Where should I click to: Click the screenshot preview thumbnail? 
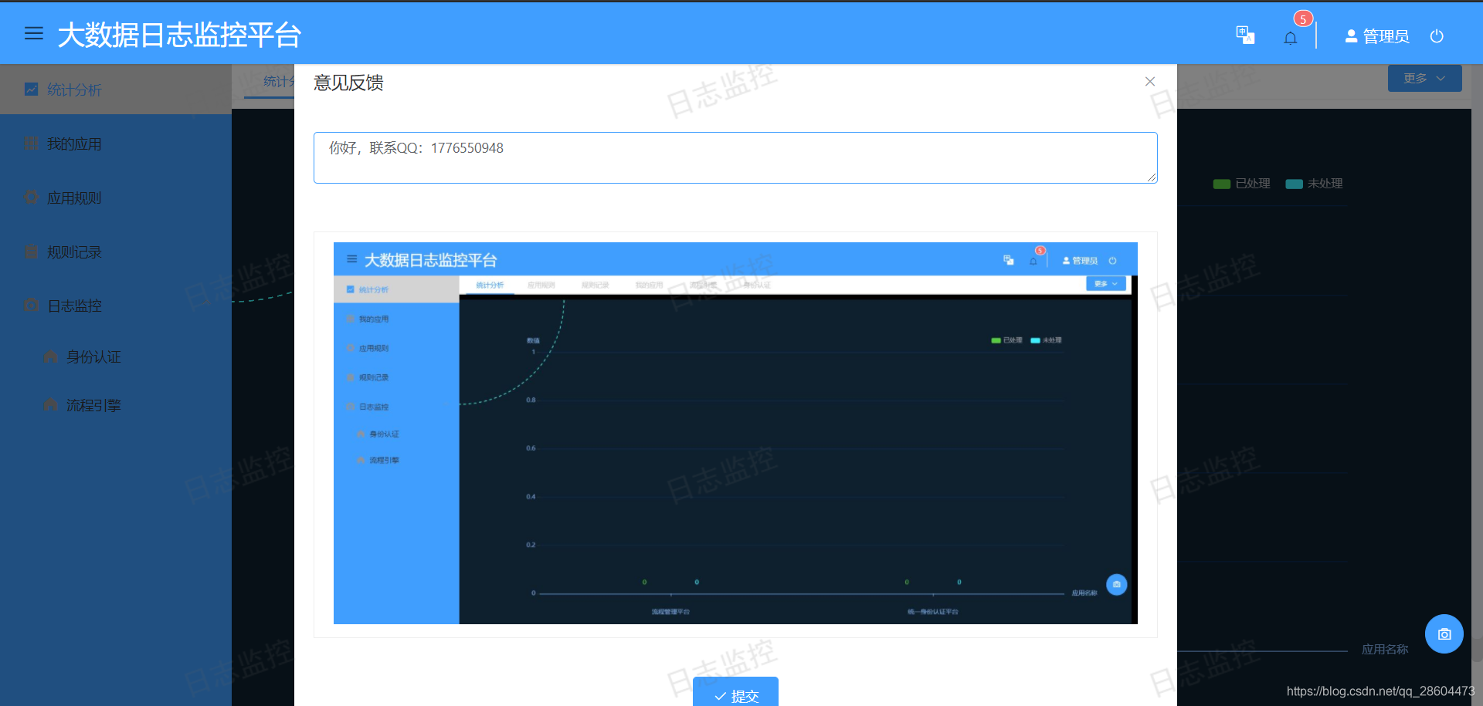click(x=735, y=434)
